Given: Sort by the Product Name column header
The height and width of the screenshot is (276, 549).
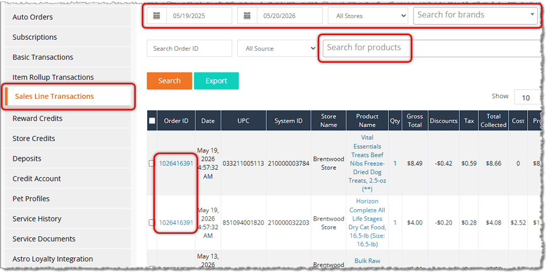Looking at the screenshot, I should [x=367, y=121].
